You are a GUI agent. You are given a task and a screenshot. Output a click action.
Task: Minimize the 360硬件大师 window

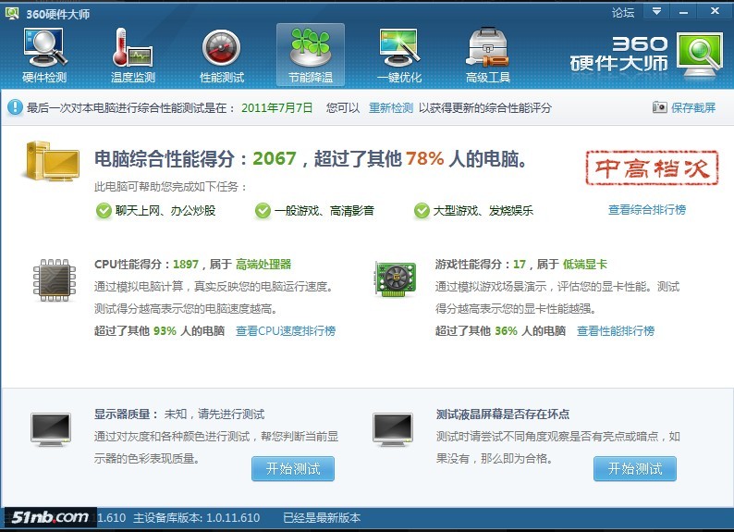[683, 11]
